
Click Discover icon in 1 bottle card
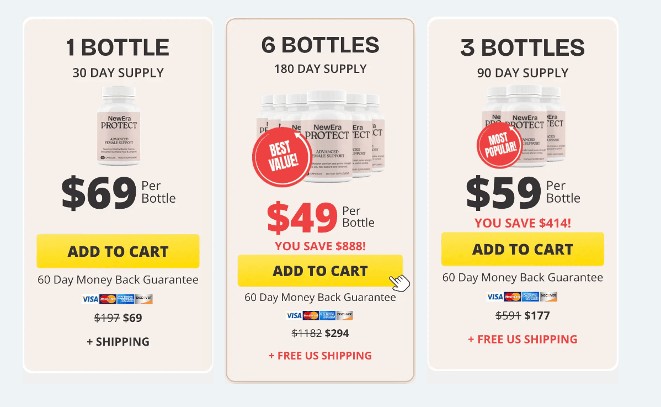(143, 299)
